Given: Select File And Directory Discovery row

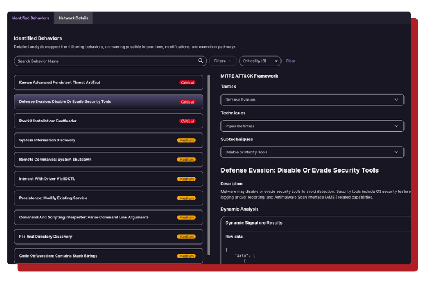Looking at the screenshot, I should pos(108,237).
